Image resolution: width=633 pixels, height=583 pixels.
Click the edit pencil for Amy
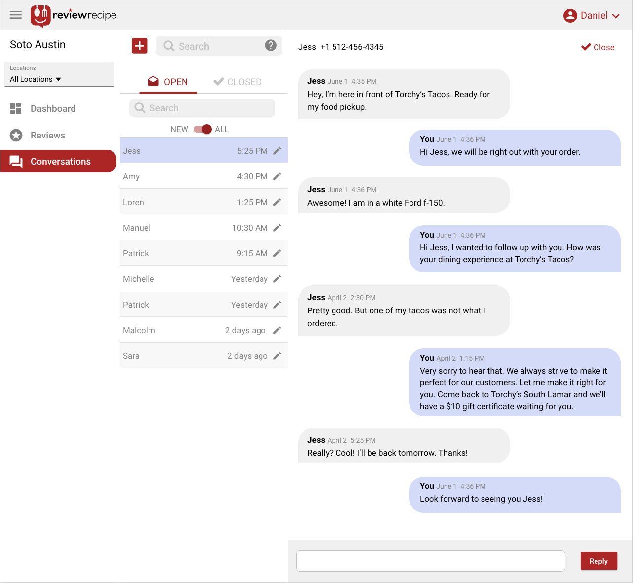pos(277,176)
